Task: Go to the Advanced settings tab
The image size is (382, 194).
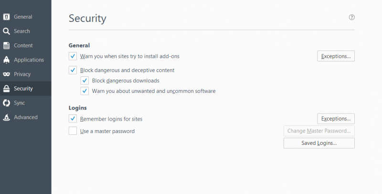Action: [x=25, y=117]
